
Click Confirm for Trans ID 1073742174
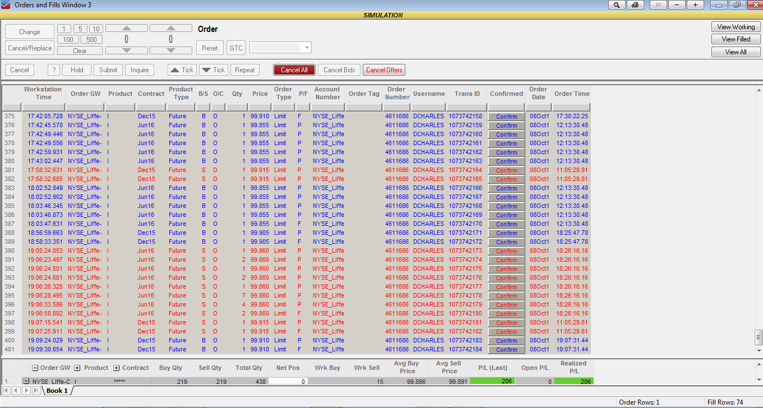[506, 260]
